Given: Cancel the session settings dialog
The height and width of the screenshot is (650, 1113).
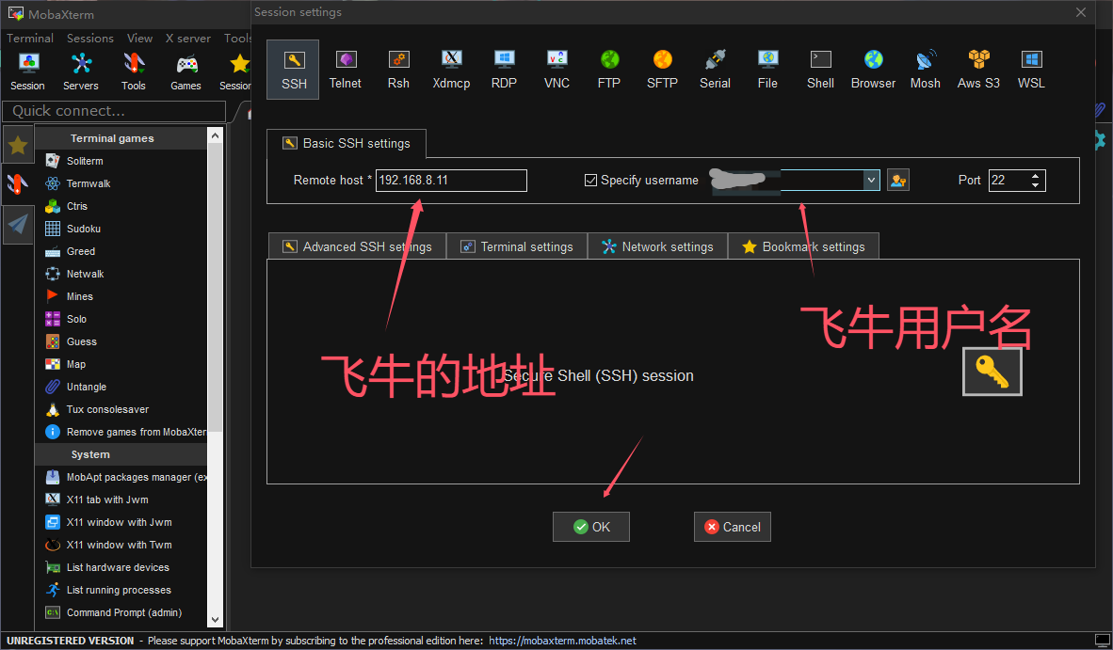Looking at the screenshot, I should coord(733,527).
